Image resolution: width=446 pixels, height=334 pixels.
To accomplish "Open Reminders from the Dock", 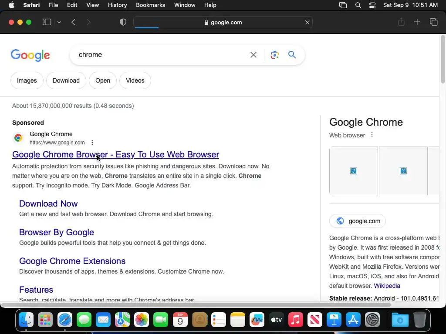I will coord(219,320).
